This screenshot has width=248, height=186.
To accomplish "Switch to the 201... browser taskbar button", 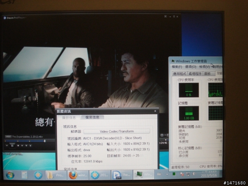I will click(x=100, y=175).
